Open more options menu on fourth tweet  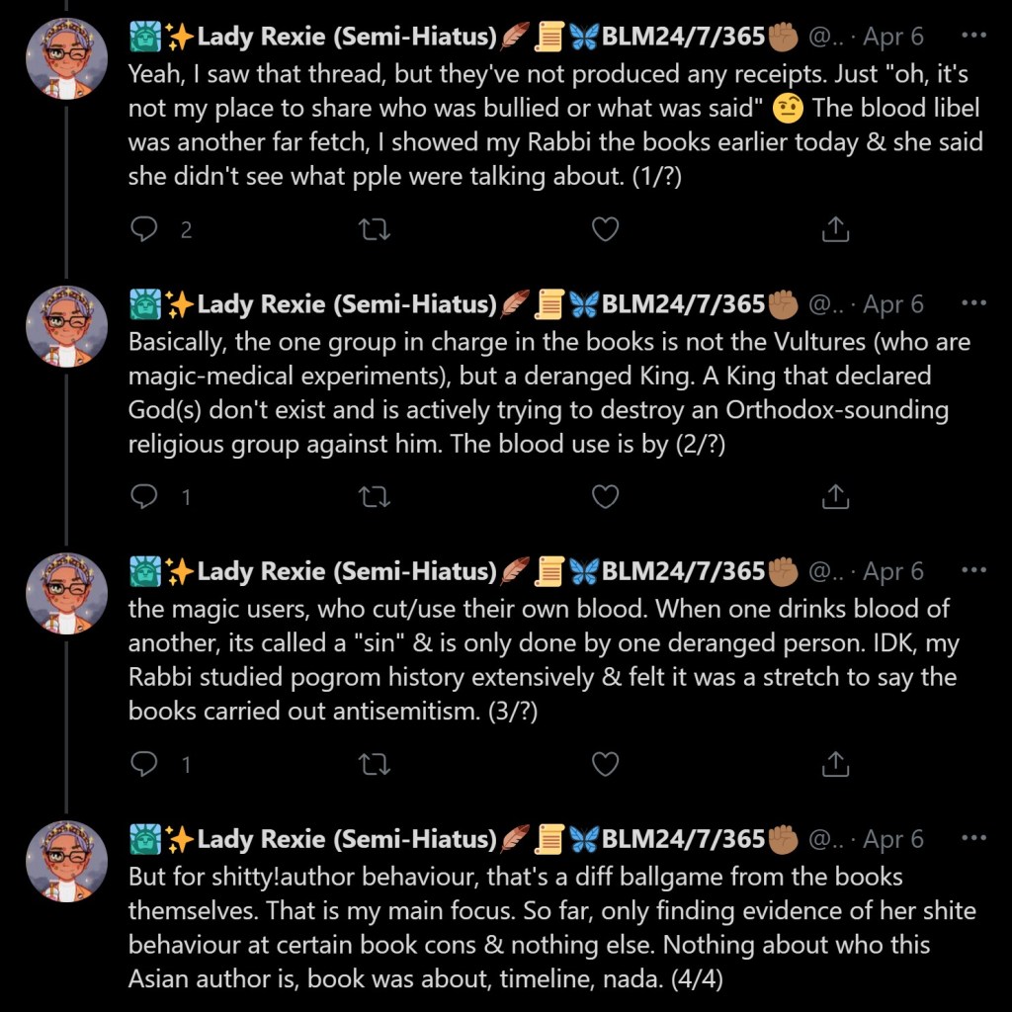point(973,838)
